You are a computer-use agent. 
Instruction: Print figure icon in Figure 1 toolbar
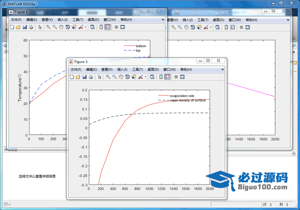31,27
